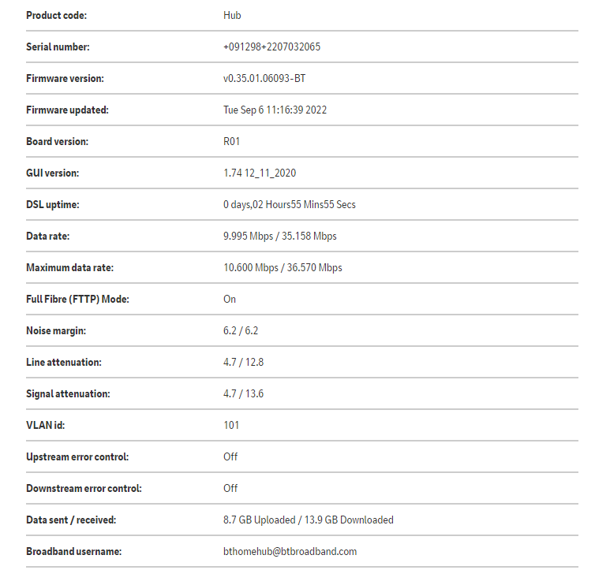Select the GUI version 1.74 12_11_2020 value
The width and height of the screenshot is (595, 570).
(x=260, y=173)
